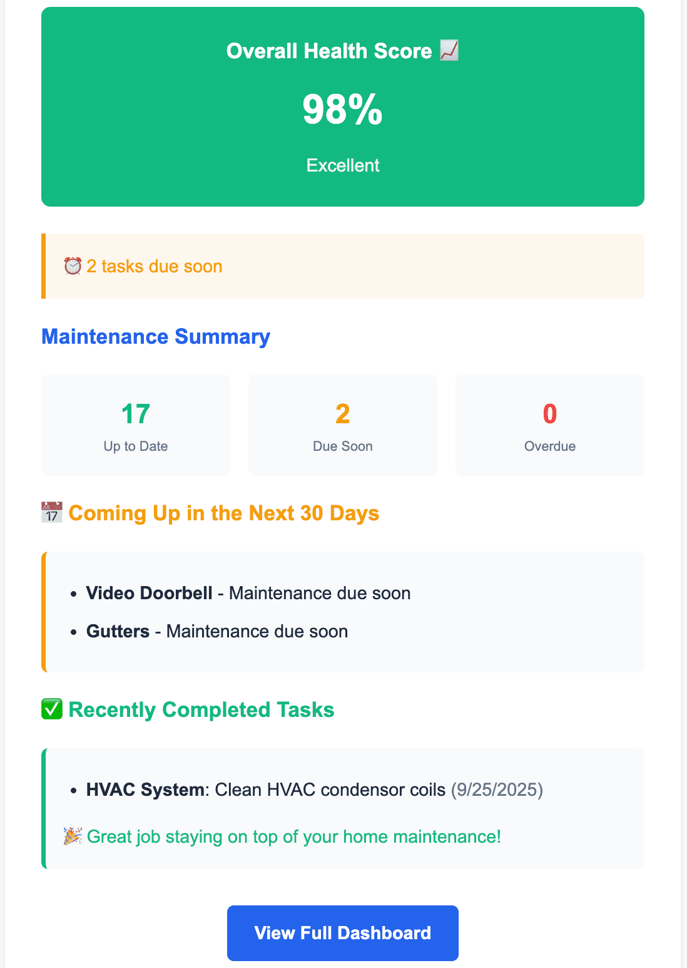Click the Excellent rating label
This screenshot has width=687, height=968.
(343, 165)
